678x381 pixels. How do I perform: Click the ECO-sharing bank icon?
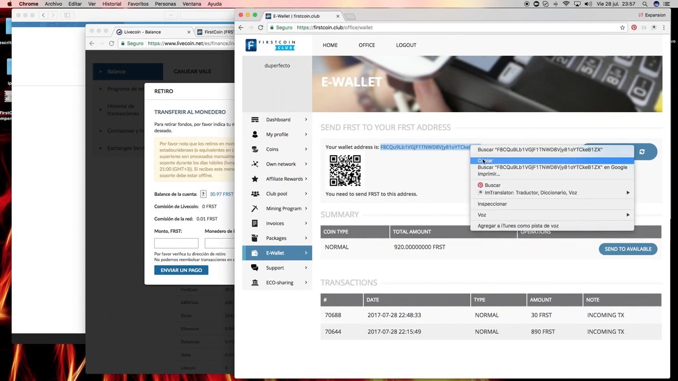pos(255,283)
